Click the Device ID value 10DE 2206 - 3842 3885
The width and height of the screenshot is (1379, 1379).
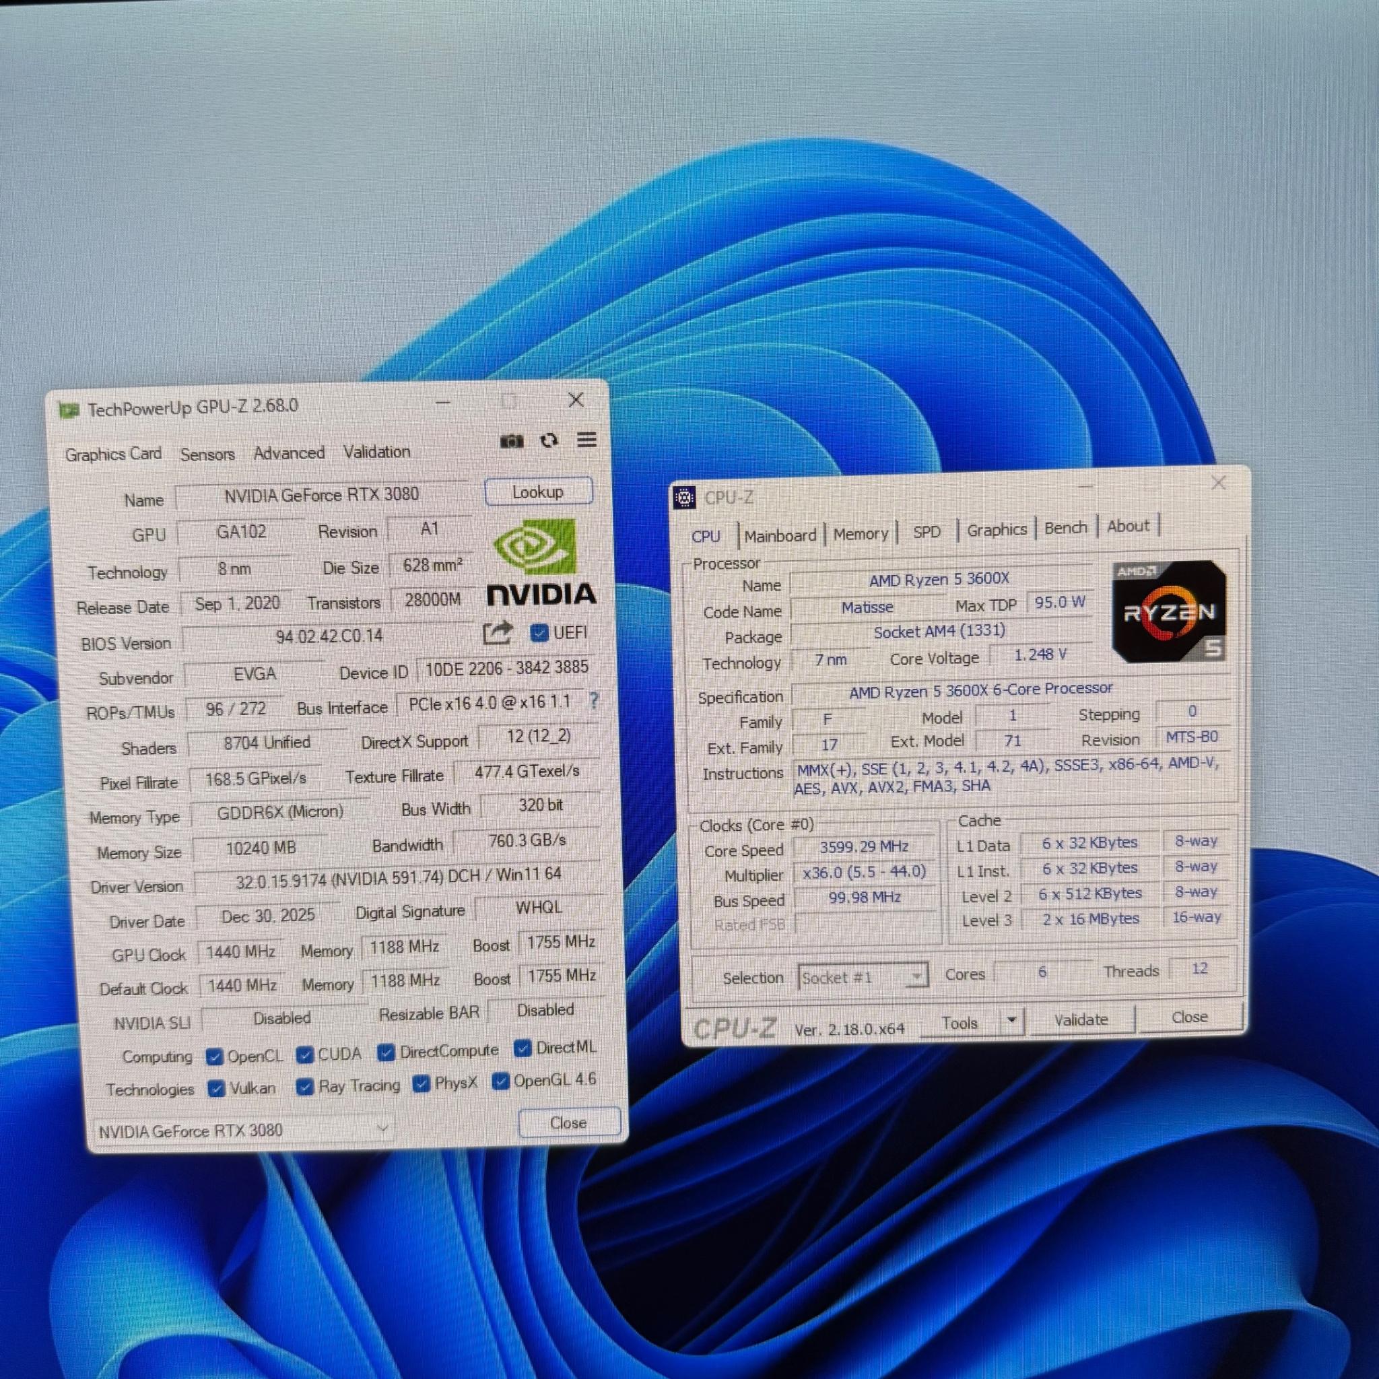point(506,668)
